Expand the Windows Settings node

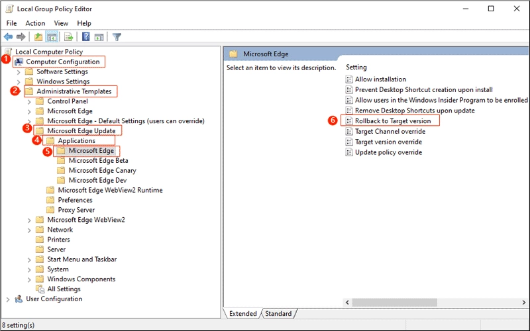pos(19,81)
